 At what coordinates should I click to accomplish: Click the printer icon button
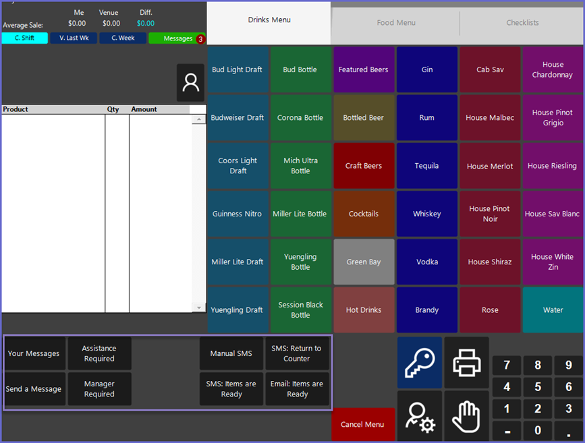coord(466,363)
